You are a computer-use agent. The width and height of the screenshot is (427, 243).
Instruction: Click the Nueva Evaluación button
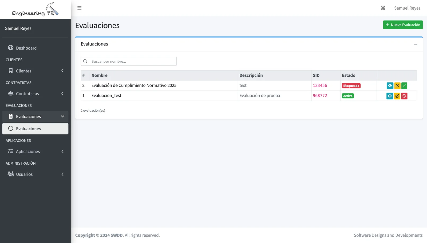(403, 25)
